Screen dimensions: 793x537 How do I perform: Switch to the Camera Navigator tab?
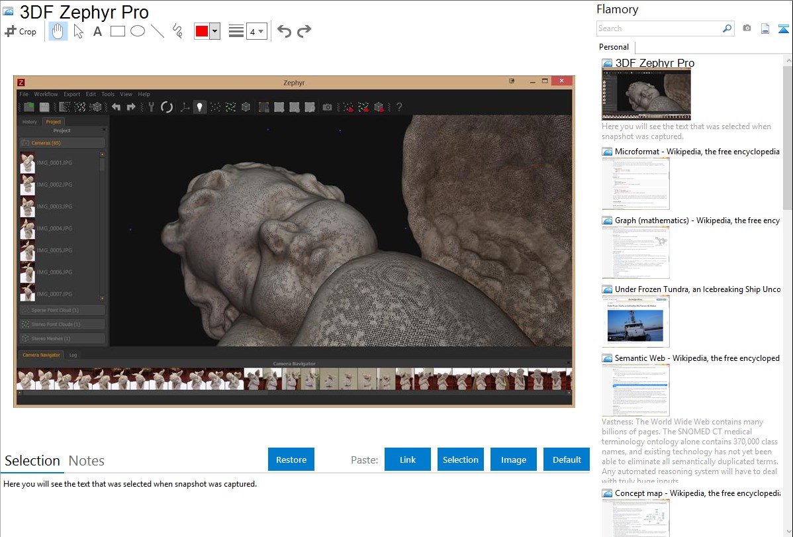41,355
